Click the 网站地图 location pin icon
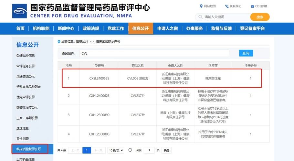 201,6
